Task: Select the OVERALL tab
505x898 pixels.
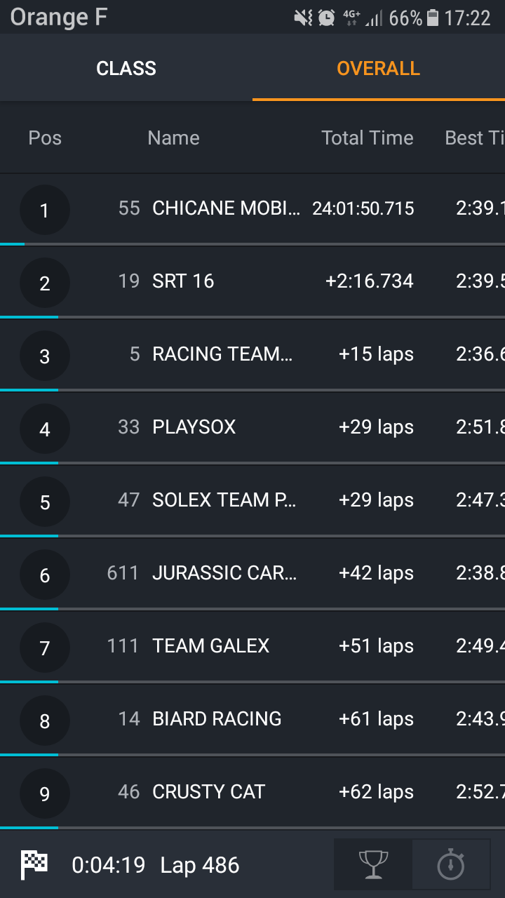Action: 378,68
